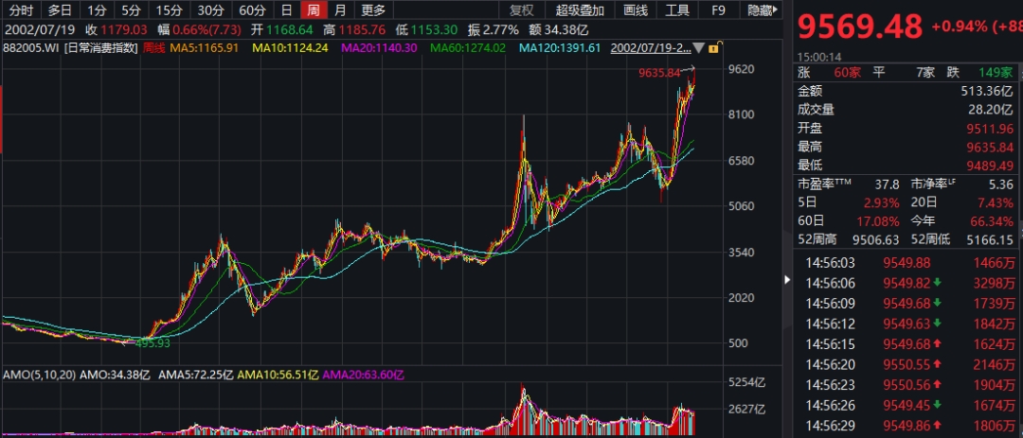1023x438 pixels.
Task: Open the 更多 more periods menu
Action: coord(373,9)
